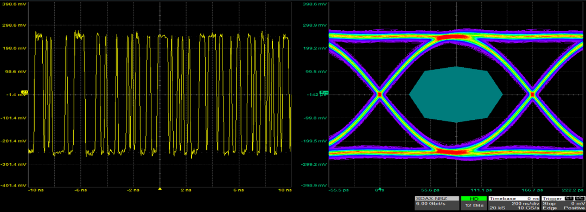Open the Timebase descriptor header
Viewport: 586px width, 212px height.
click(x=514, y=198)
